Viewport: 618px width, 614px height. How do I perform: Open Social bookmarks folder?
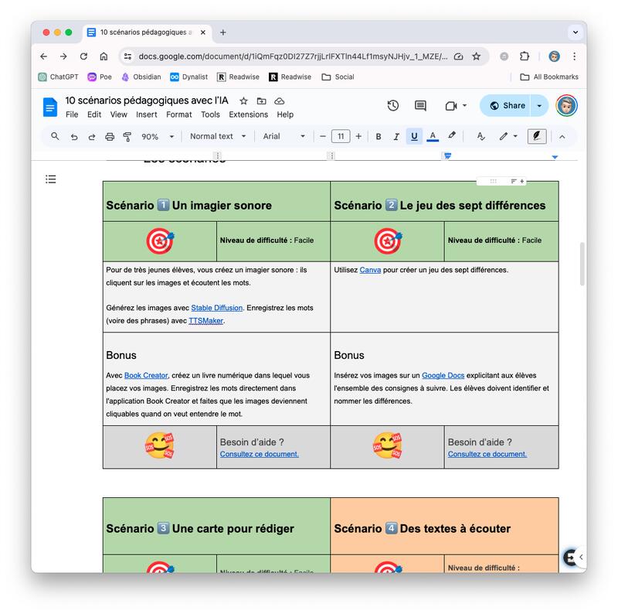[x=338, y=77]
